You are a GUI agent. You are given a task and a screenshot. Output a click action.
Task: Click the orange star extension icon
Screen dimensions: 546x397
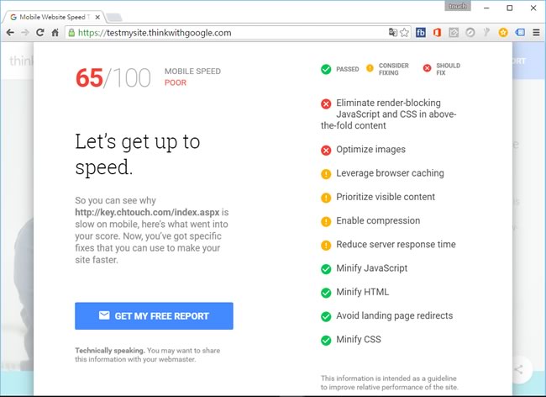pyautogui.click(x=503, y=33)
